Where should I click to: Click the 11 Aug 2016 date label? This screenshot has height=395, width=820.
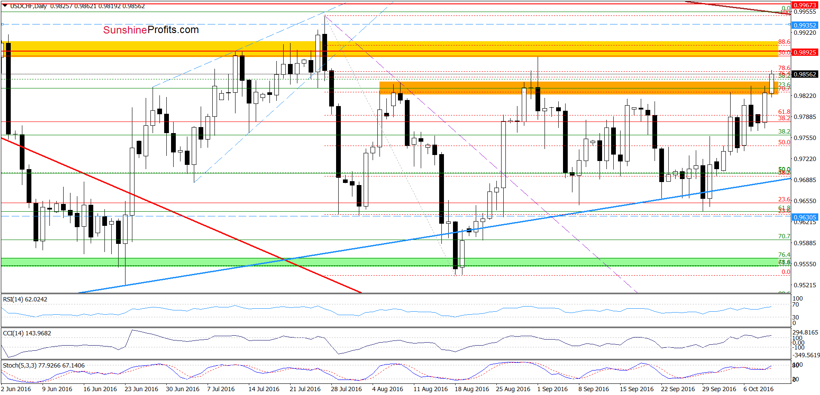click(431, 389)
